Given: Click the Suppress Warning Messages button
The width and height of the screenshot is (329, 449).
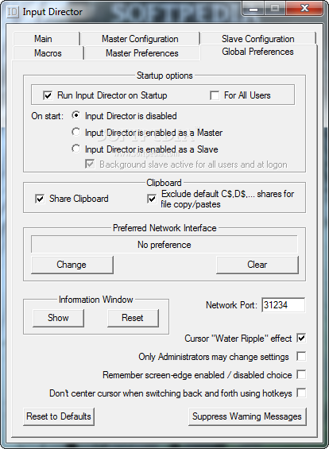Looking at the screenshot, I should [x=247, y=416].
